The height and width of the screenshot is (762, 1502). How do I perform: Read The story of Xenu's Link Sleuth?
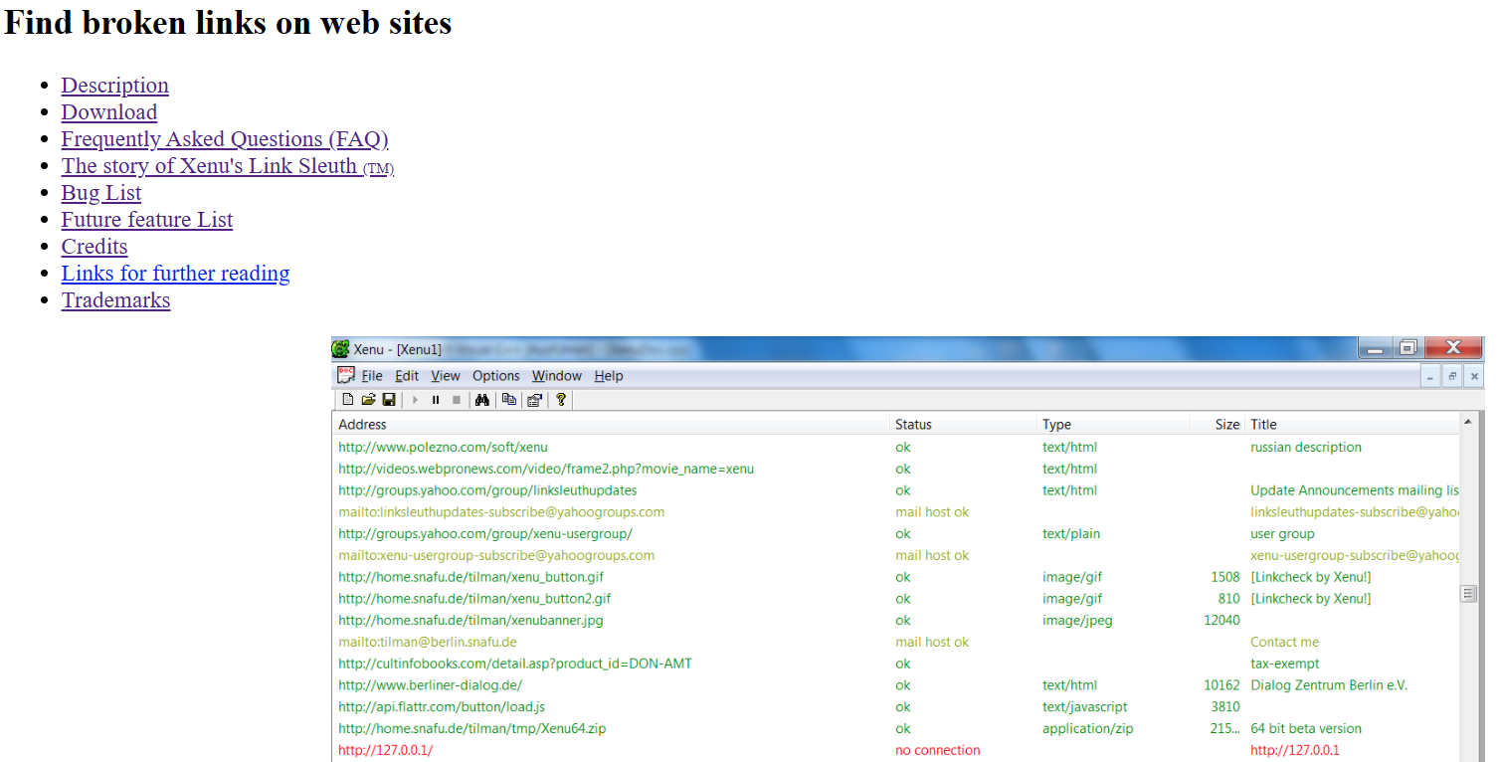tap(228, 166)
